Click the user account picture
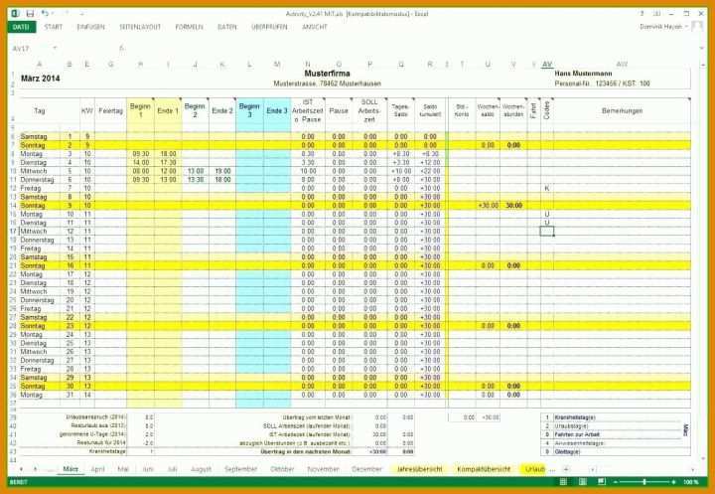The width and height of the screenshot is (715, 494). point(697,27)
